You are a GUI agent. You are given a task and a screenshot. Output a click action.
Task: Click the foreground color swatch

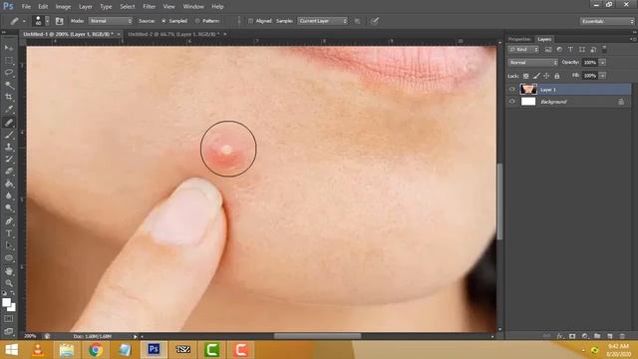tap(6, 302)
